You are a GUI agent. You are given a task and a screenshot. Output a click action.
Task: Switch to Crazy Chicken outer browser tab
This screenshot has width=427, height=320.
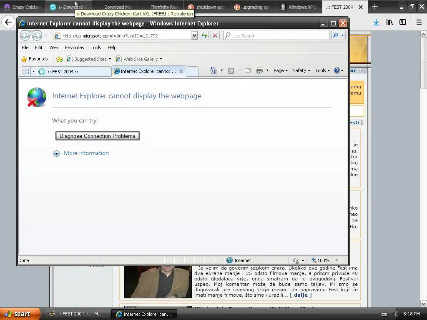23,7
